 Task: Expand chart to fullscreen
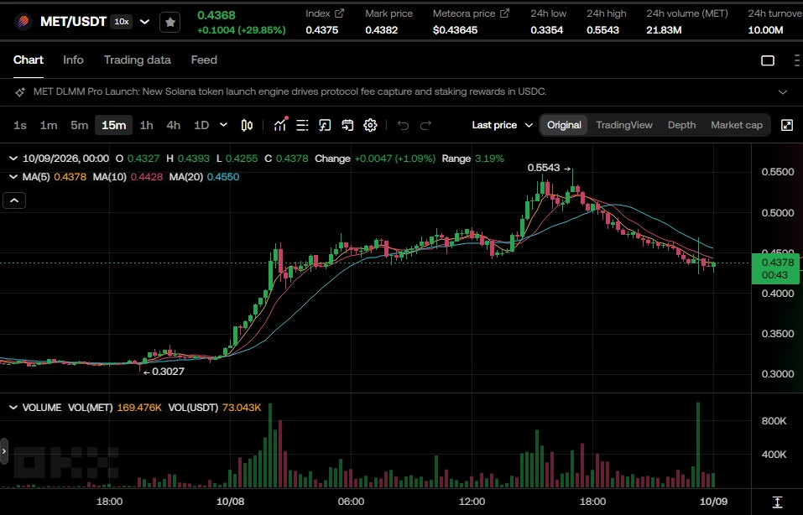pos(787,125)
